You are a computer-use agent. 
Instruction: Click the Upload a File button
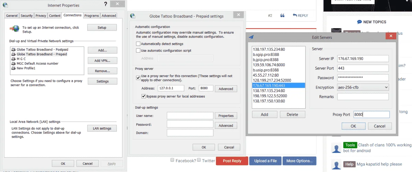(x=265, y=161)
